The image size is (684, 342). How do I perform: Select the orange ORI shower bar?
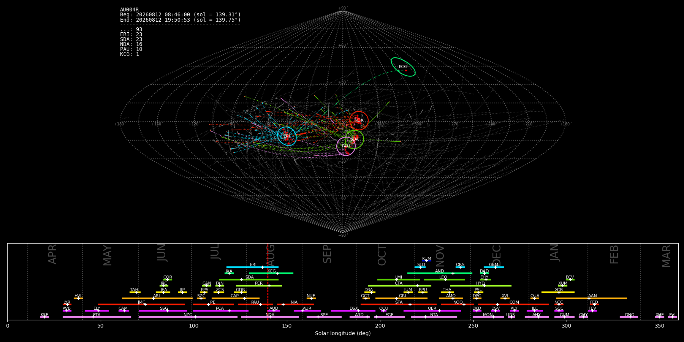[x=401, y=298]
